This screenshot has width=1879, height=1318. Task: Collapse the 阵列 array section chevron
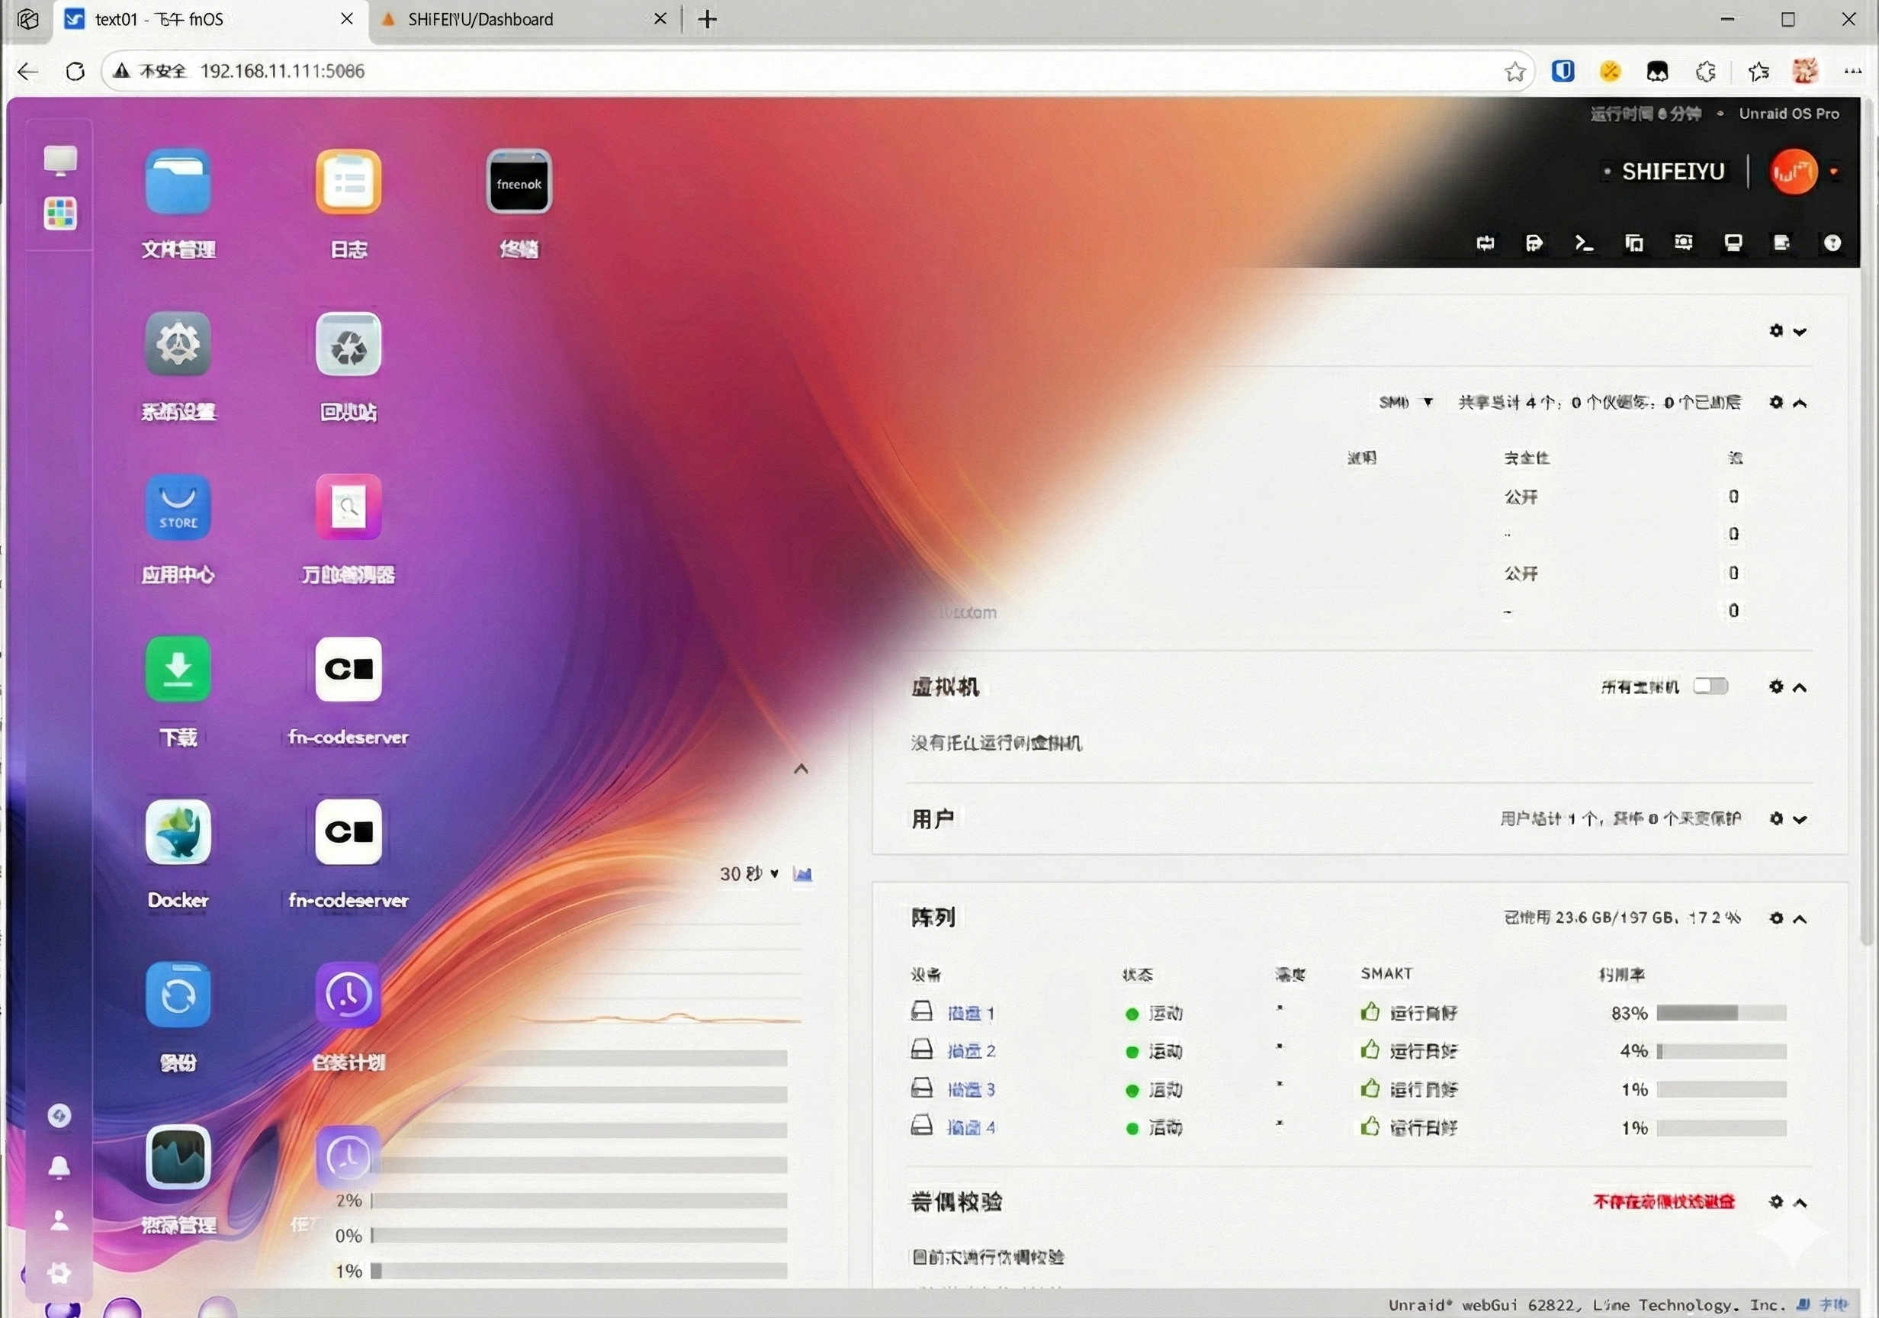[1800, 918]
